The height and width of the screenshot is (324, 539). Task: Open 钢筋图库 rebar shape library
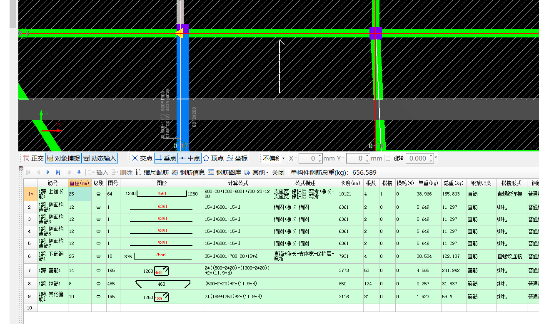click(x=225, y=172)
